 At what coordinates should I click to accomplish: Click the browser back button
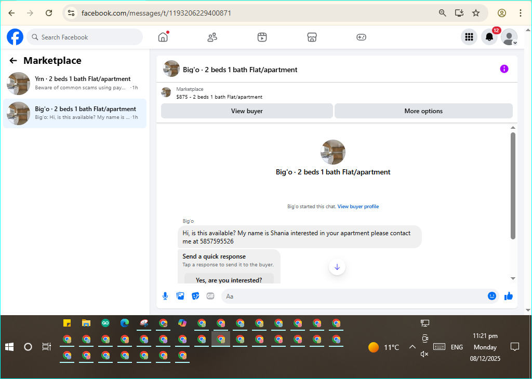pyautogui.click(x=11, y=13)
